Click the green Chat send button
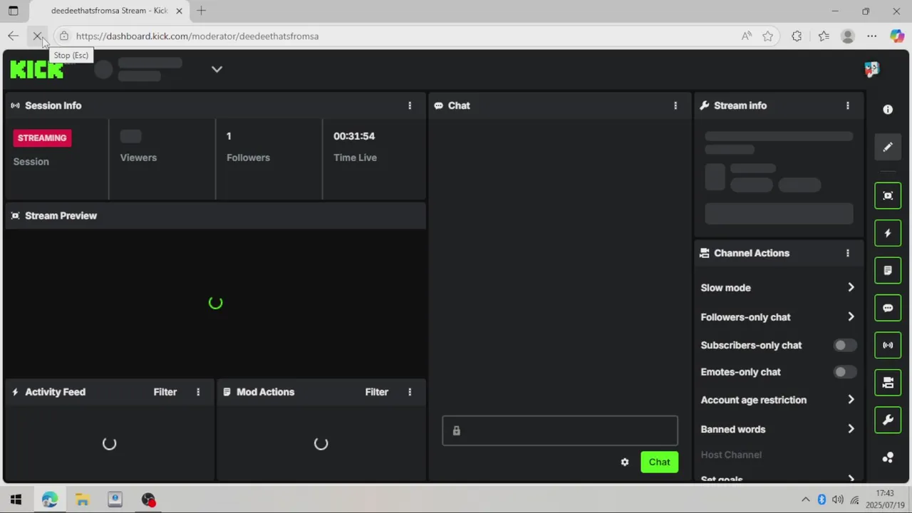The image size is (912, 513). point(659,462)
